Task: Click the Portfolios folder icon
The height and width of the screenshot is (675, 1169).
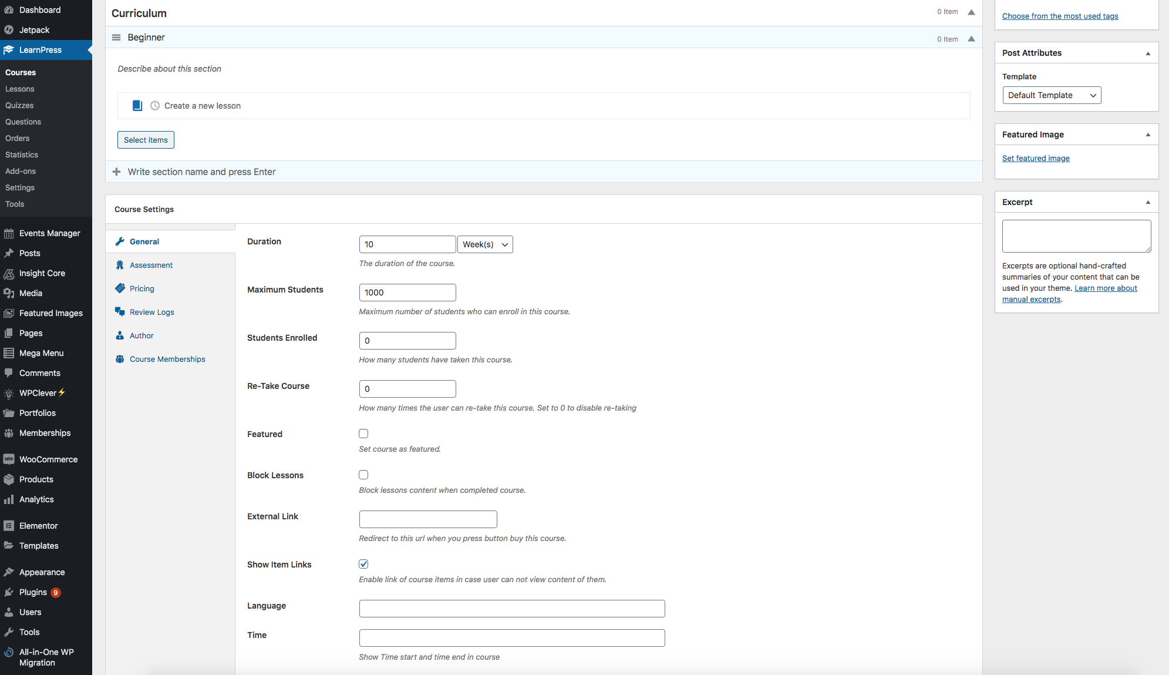Action: [9, 413]
